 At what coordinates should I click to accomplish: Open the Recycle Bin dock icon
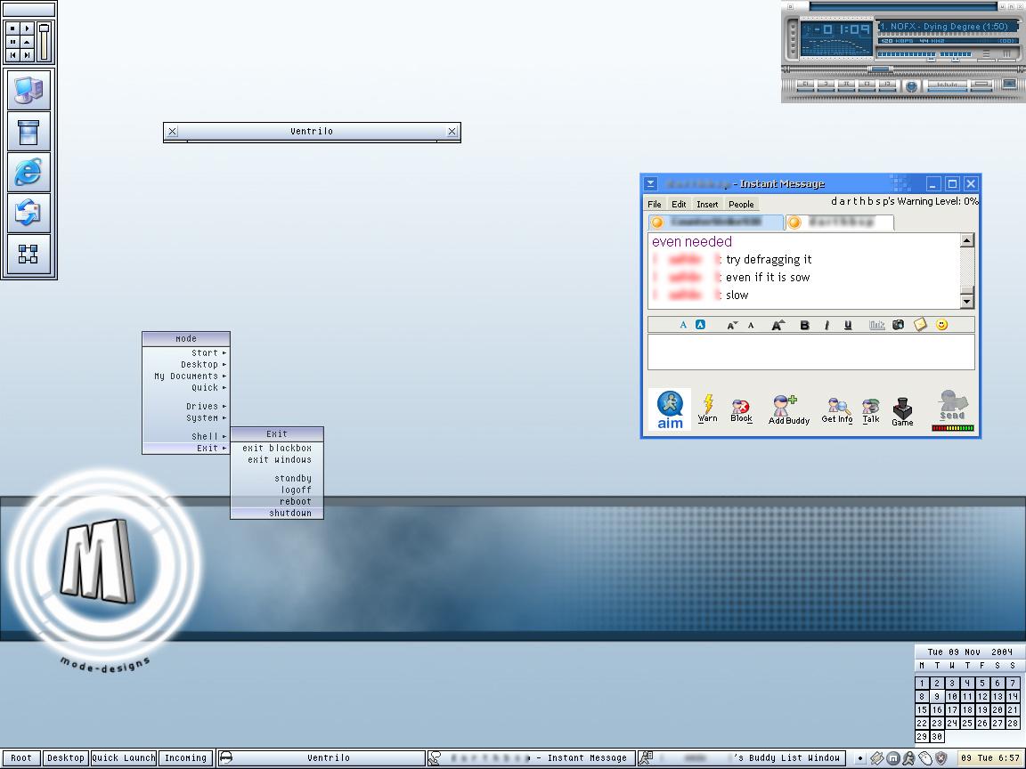pyautogui.click(x=28, y=132)
